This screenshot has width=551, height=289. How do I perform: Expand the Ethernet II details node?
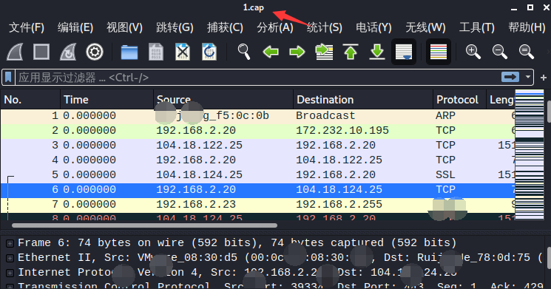tap(10, 258)
